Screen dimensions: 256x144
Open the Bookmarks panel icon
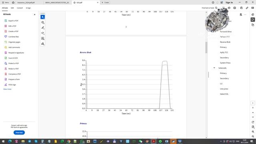[x=253, y=20]
